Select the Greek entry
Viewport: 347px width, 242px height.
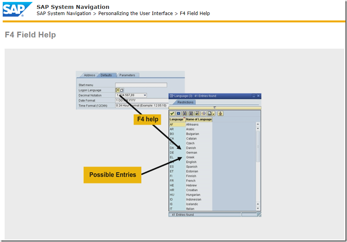[x=191, y=157]
